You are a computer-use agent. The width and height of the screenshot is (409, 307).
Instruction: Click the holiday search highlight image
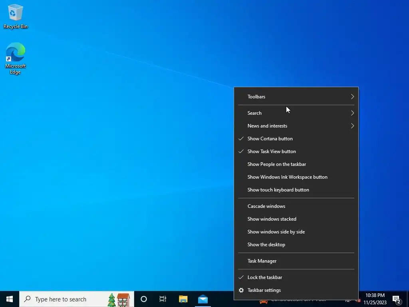click(x=119, y=300)
